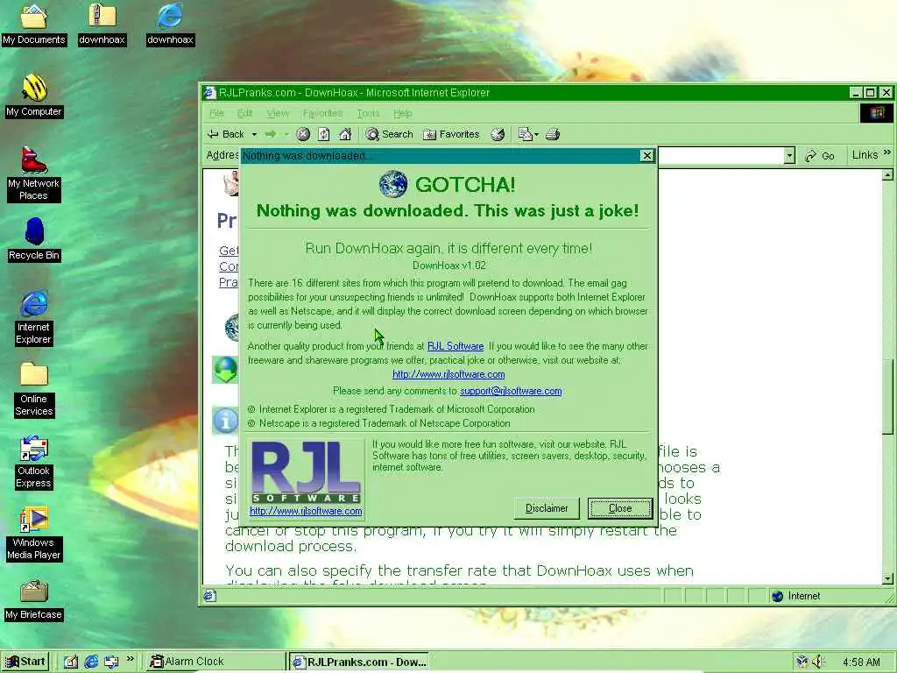Expand the address bar dropdown arrow
The width and height of the screenshot is (897, 673).
(789, 155)
